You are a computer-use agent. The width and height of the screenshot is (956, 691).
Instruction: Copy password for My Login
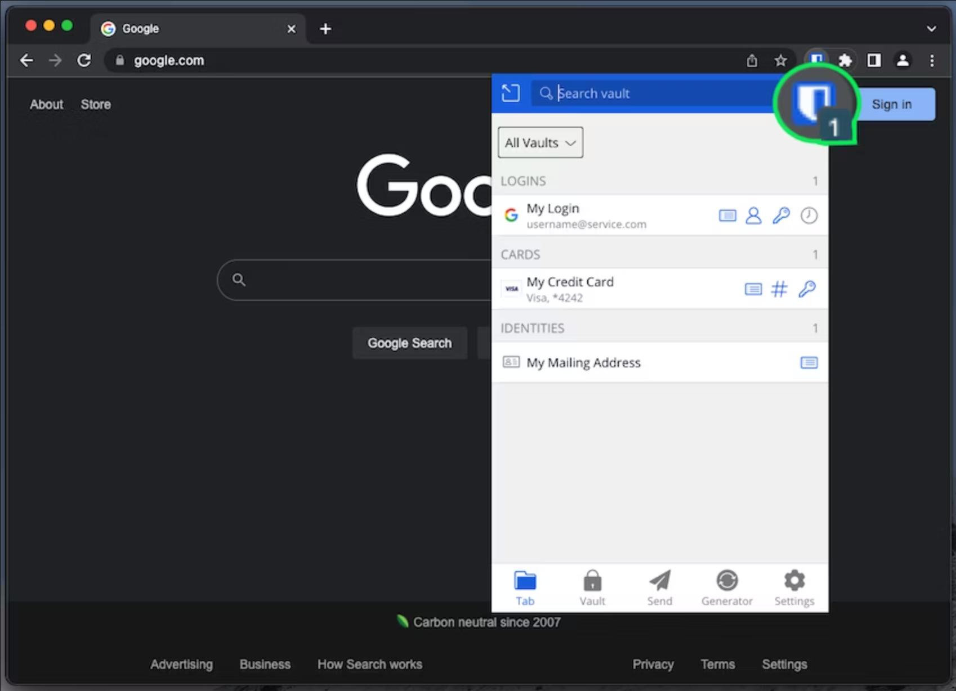pos(781,216)
